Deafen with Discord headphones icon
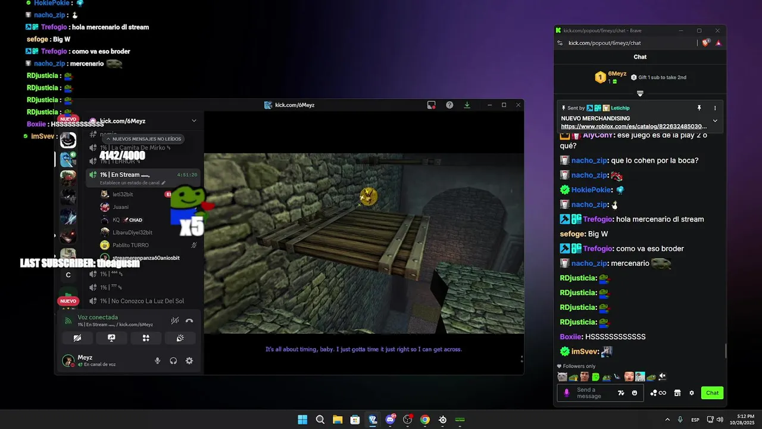Viewport: 762px width, 429px height. 173,360
